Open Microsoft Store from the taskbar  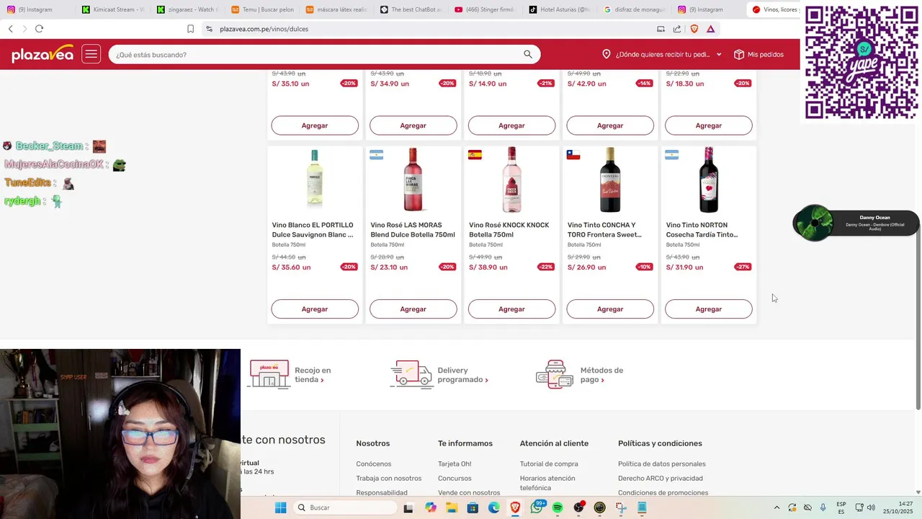pos(473,507)
